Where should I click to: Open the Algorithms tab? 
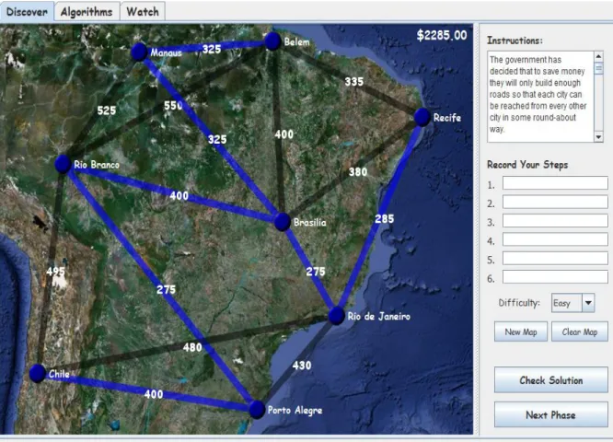click(87, 12)
